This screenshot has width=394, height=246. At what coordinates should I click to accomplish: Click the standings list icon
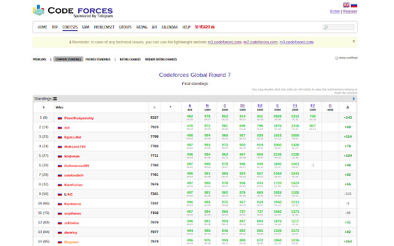point(55,98)
